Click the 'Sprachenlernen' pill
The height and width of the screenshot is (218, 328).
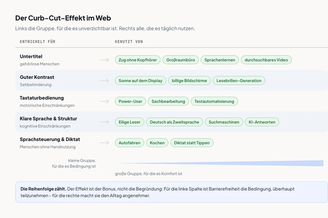click(x=220, y=60)
